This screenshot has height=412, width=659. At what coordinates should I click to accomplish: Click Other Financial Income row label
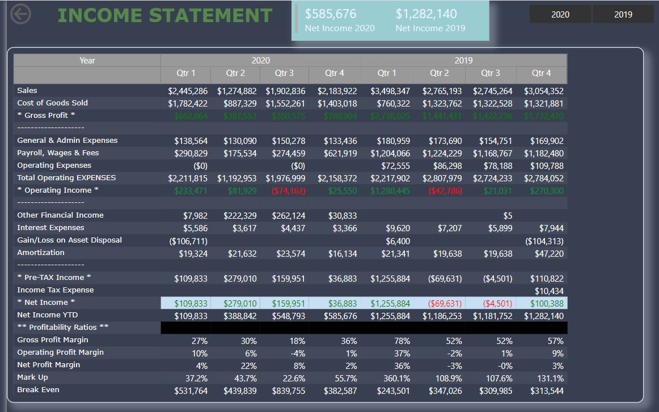click(60, 215)
